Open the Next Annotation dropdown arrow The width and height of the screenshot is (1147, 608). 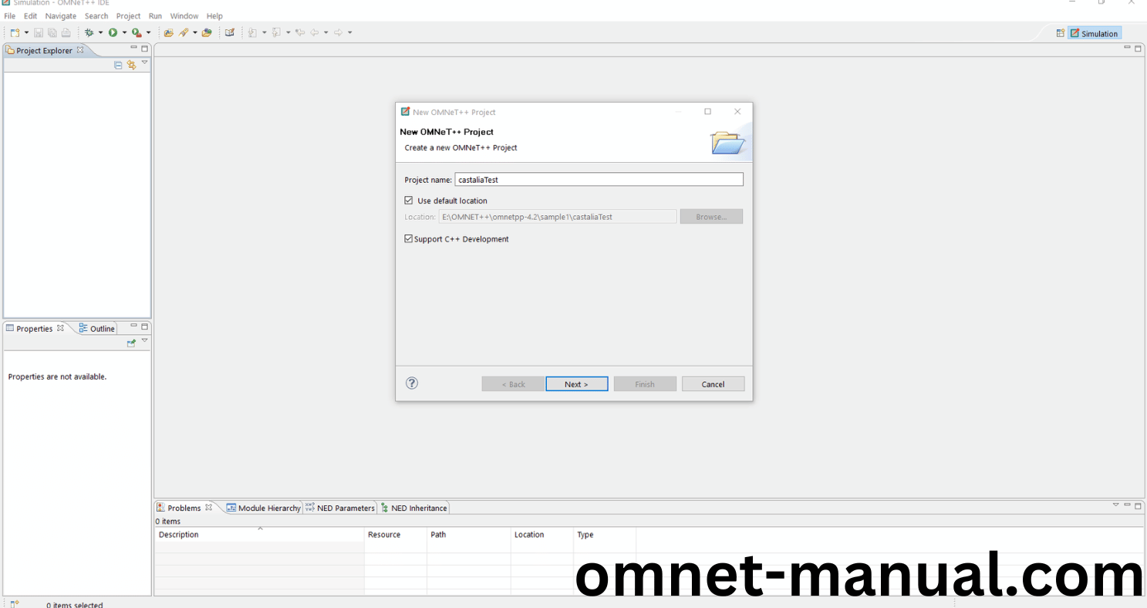pos(265,32)
